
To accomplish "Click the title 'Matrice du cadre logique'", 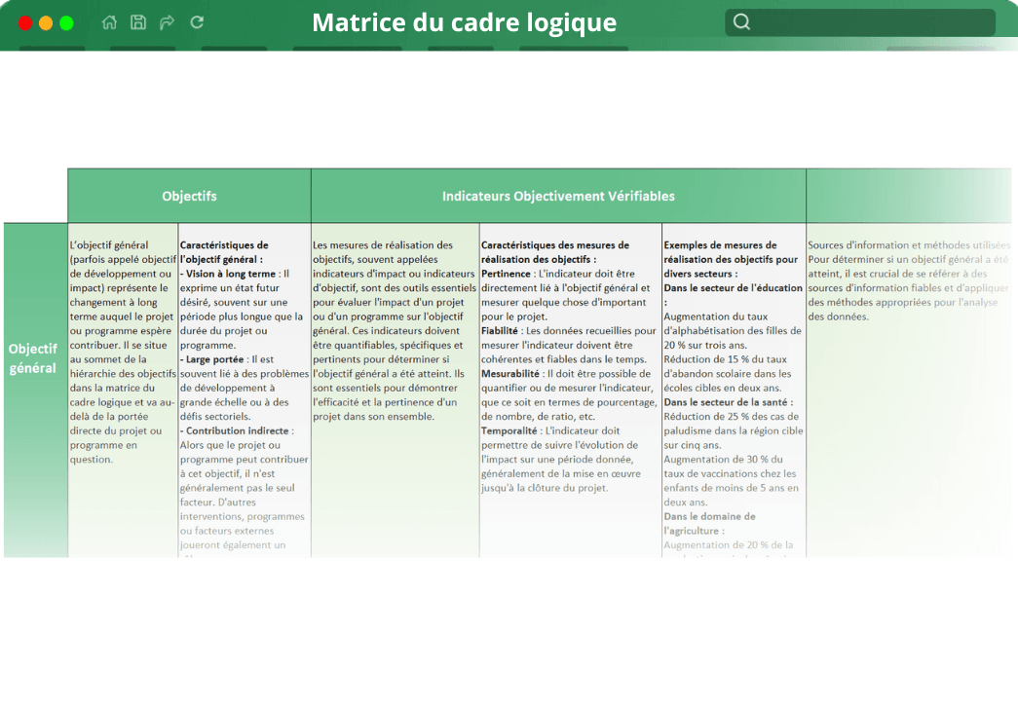I will click(463, 21).
